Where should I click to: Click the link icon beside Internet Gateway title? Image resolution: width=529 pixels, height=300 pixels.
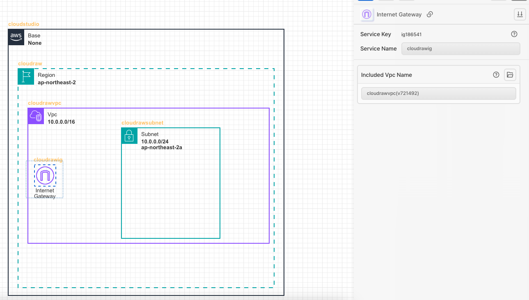430,14
